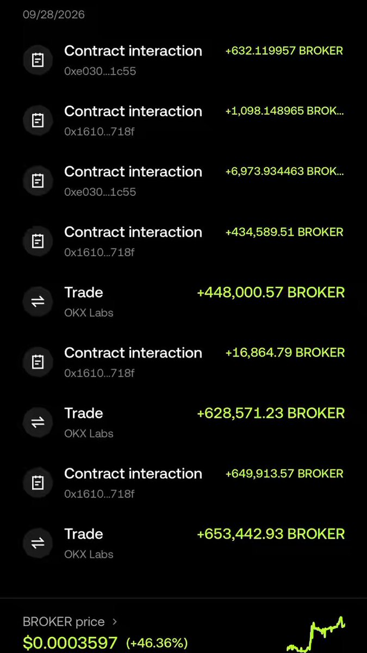This screenshot has width=367, height=653.
Task: Expand BROKER price details chevron
Action: 114,621
